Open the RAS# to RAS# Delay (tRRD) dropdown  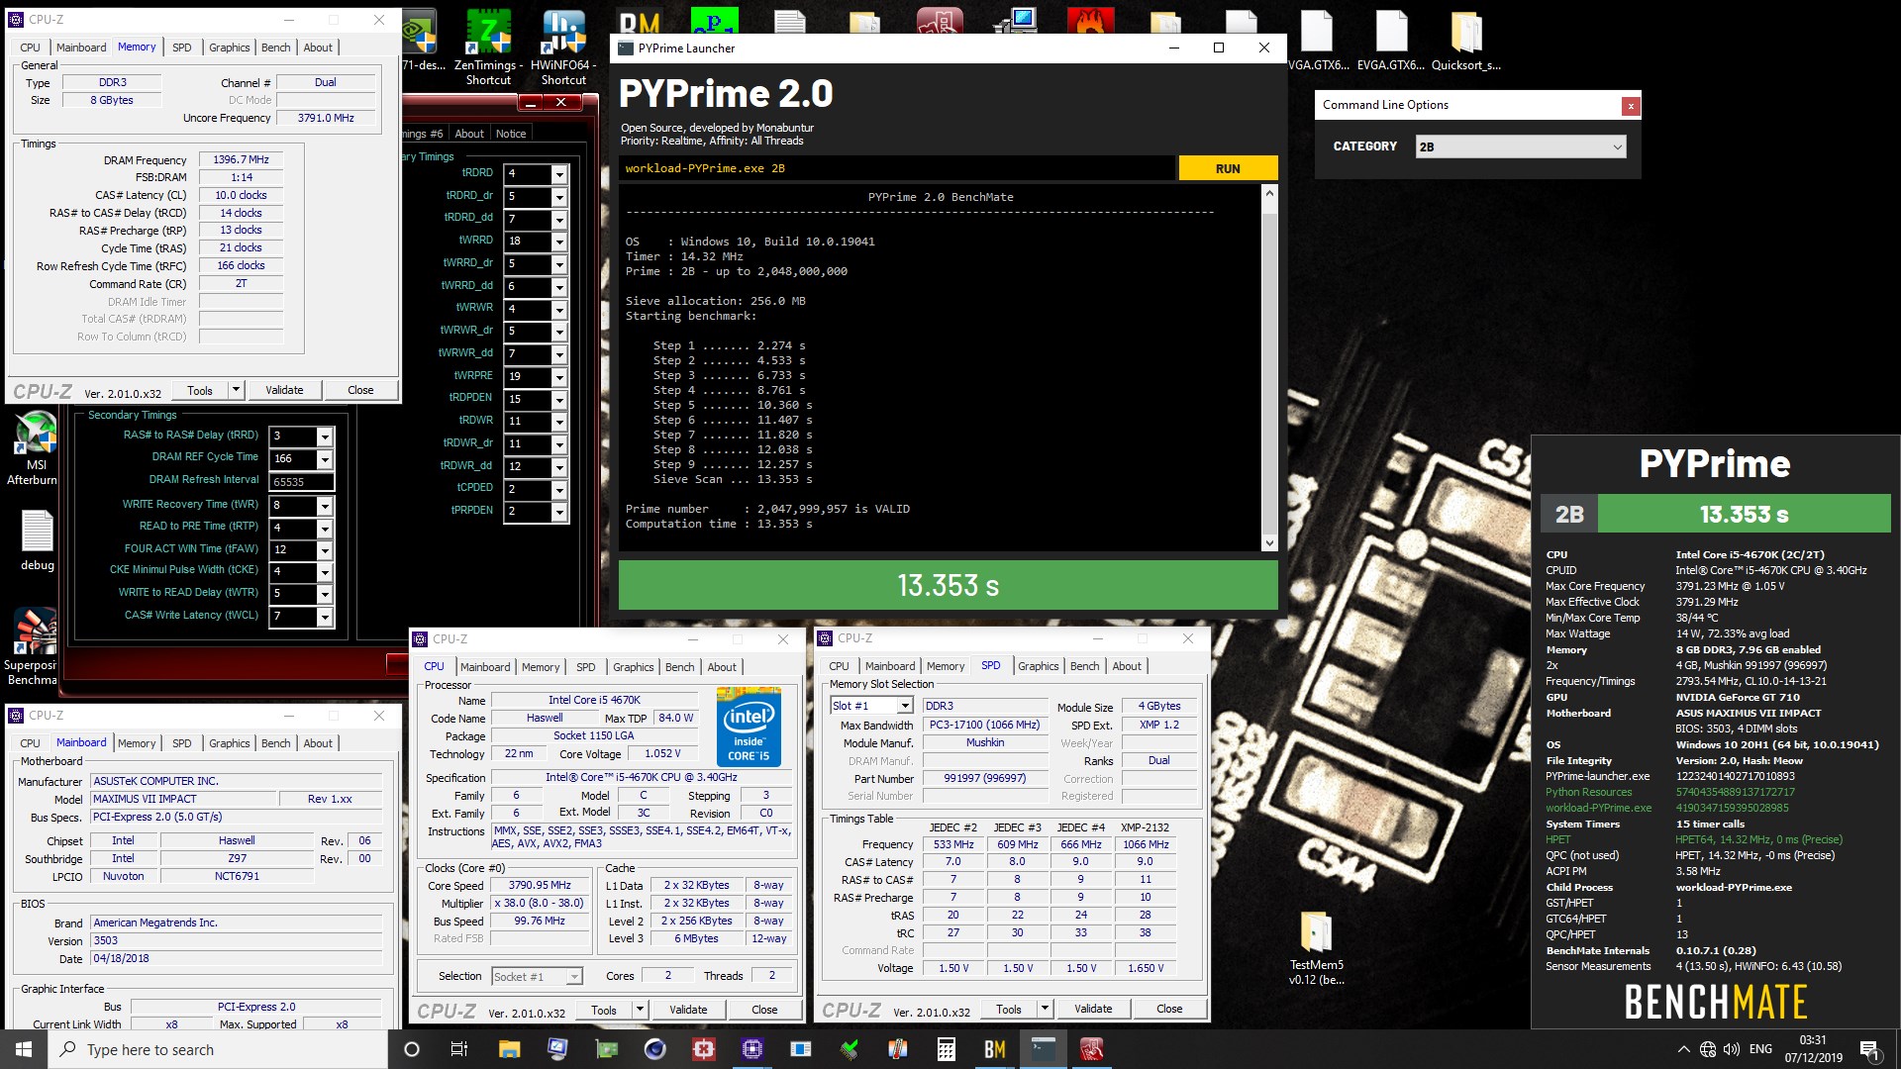pyautogui.click(x=324, y=437)
